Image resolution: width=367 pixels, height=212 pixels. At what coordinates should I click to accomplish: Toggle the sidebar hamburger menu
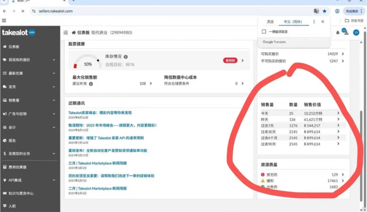(x=66, y=33)
